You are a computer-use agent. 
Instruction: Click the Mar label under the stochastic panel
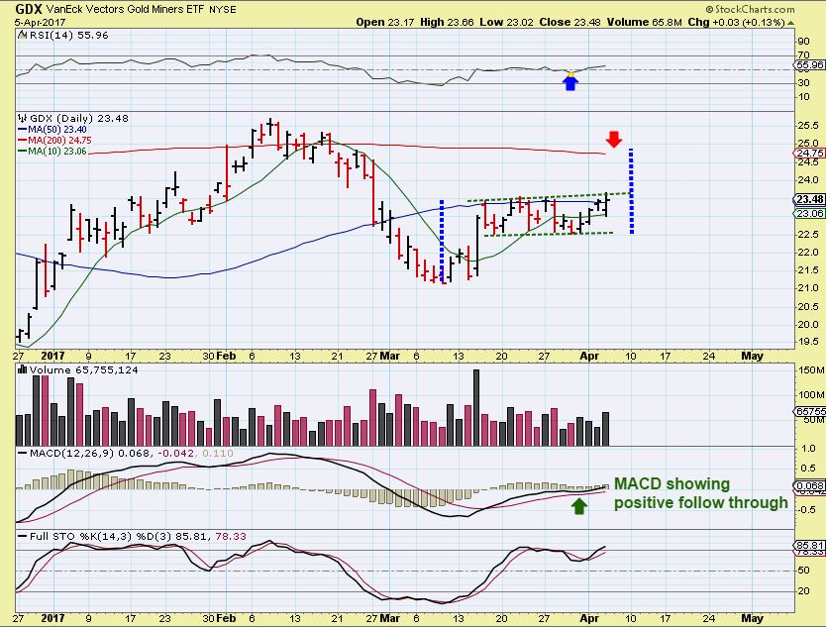coord(389,618)
